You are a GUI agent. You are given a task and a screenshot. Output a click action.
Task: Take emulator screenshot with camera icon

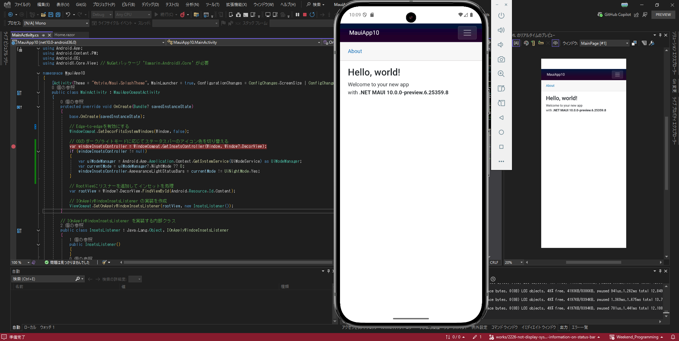[x=501, y=59]
